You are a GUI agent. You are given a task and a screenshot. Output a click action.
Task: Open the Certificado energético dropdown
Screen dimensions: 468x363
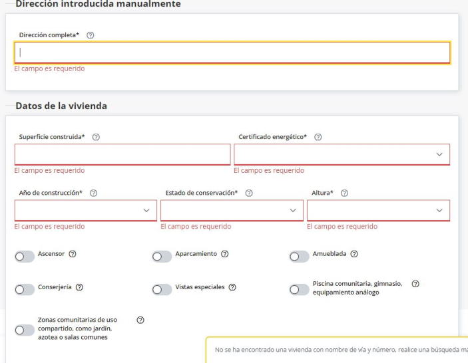[x=342, y=154]
